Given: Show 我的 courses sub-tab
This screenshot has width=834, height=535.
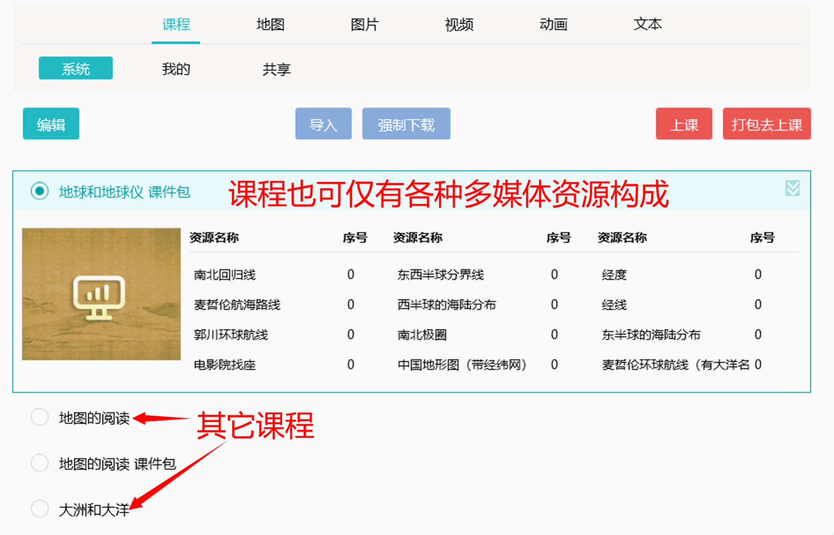Looking at the screenshot, I should point(176,69).
